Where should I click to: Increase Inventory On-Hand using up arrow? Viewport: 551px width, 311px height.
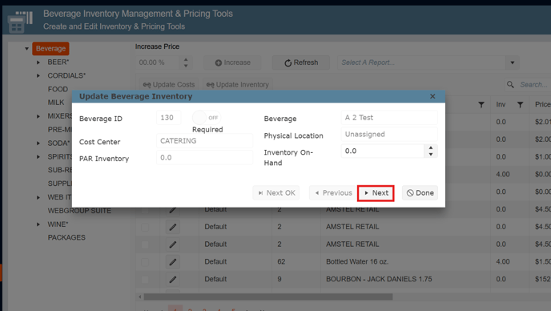[431, 148]
